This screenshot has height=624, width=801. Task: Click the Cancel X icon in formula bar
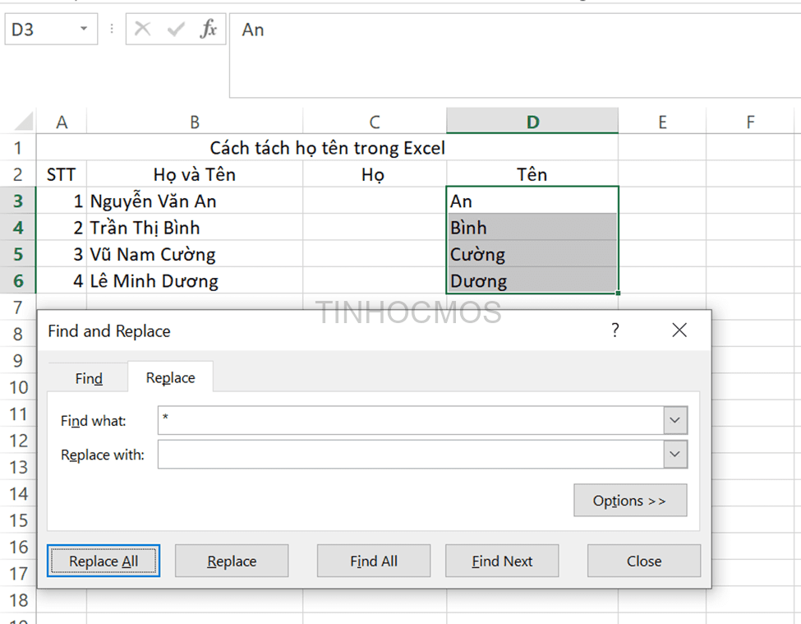[142, 29]
